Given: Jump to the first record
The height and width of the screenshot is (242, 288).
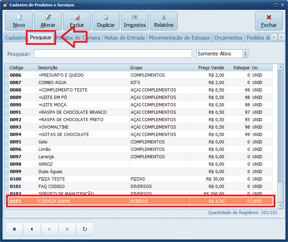Looking at the screenshot, I should pos(14,229).
